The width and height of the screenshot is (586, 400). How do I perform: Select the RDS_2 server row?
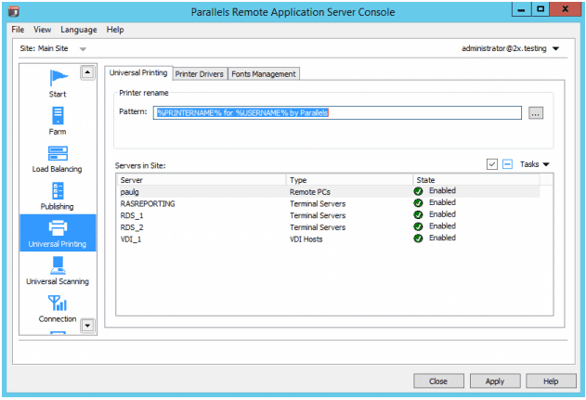[329, 227]
